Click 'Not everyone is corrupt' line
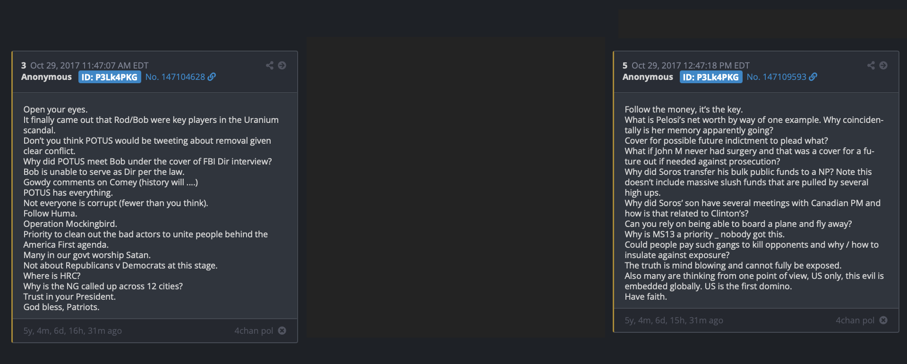Image resolution: width=907 pixels, height=364 pixels. pyautogui.click(x=116, y=203)
